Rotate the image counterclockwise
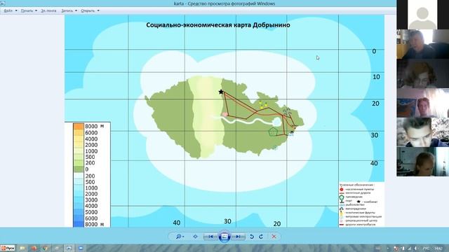 [x=252, y=237]
